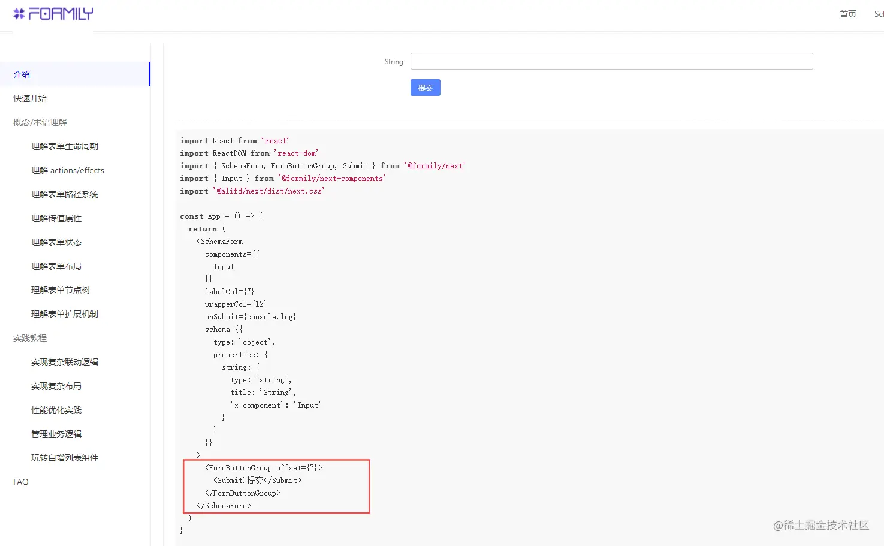Open 理解 actions/effects sidebar item
884x546 pixels.
coord(68,170)
